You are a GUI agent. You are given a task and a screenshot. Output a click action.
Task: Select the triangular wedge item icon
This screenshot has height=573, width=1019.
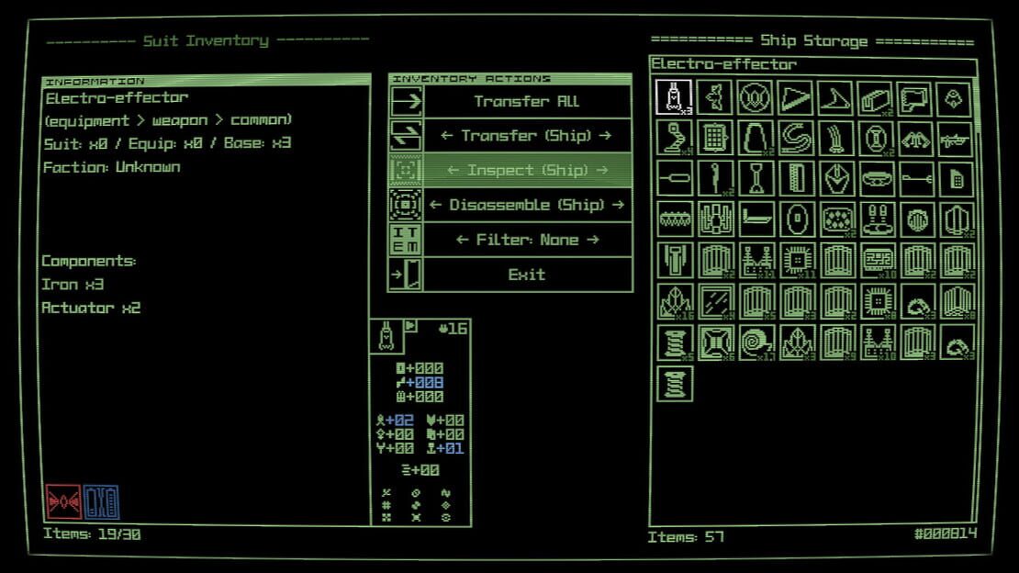point(796,97)
